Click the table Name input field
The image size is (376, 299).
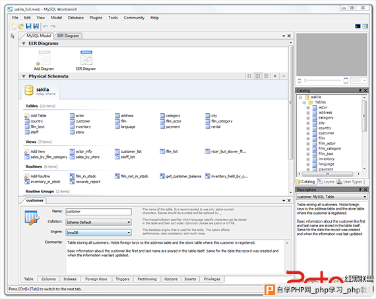point(98,211)
